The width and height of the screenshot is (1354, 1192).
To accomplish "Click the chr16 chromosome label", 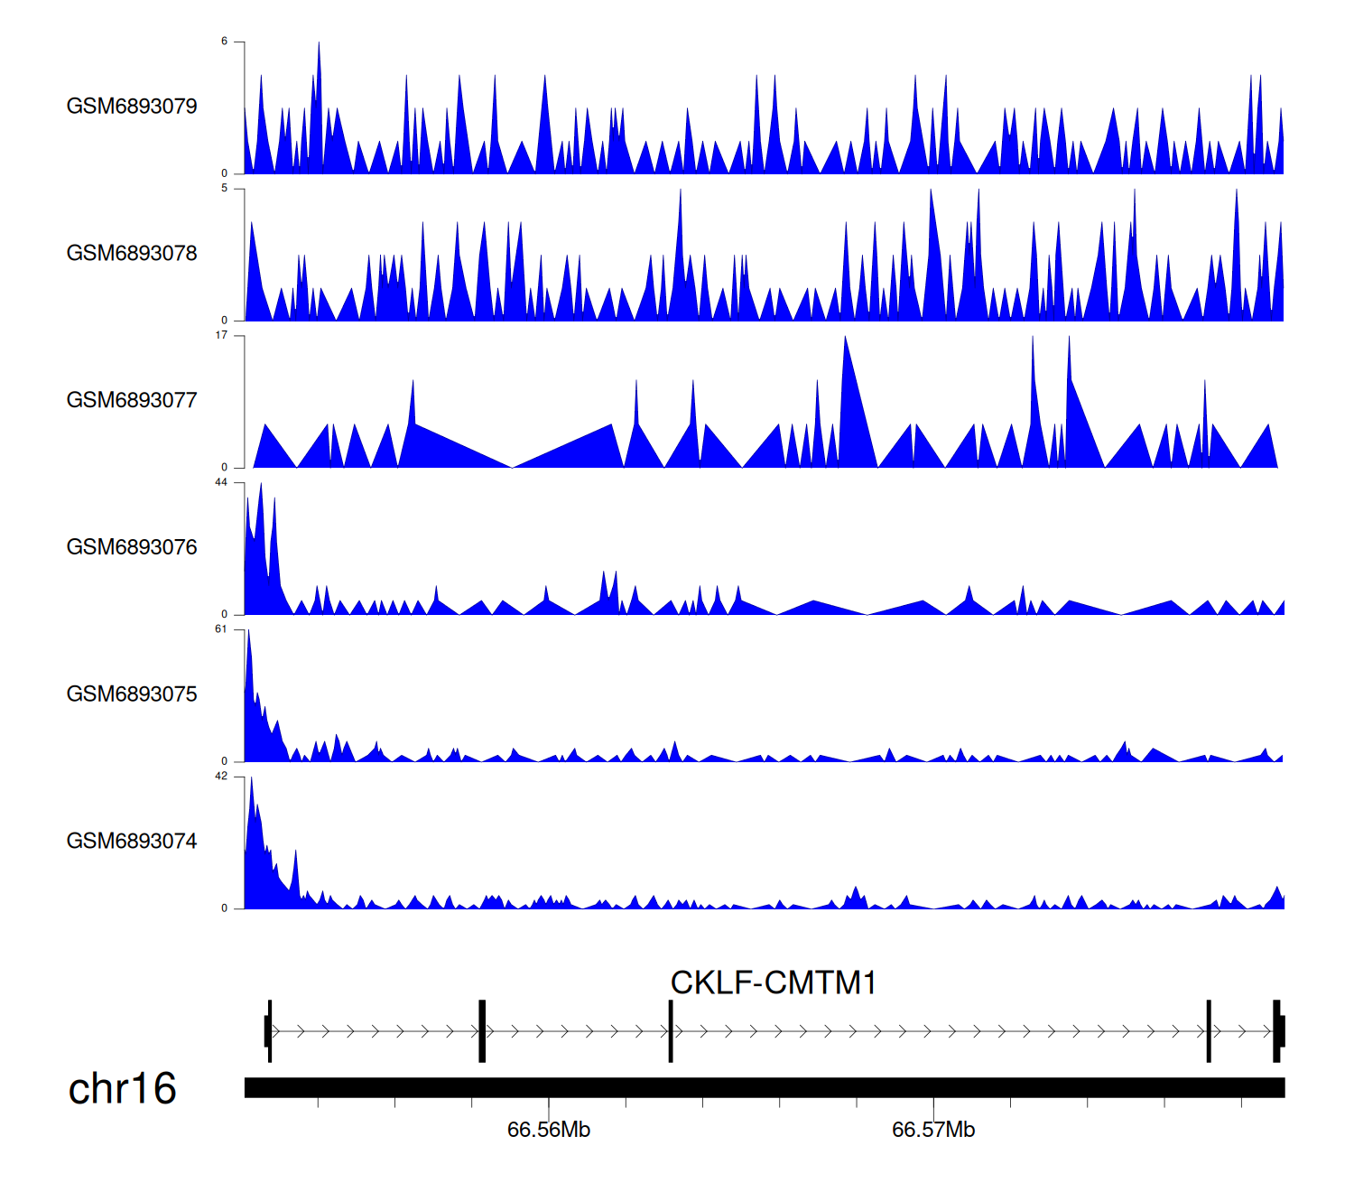I will [122, 1089].
